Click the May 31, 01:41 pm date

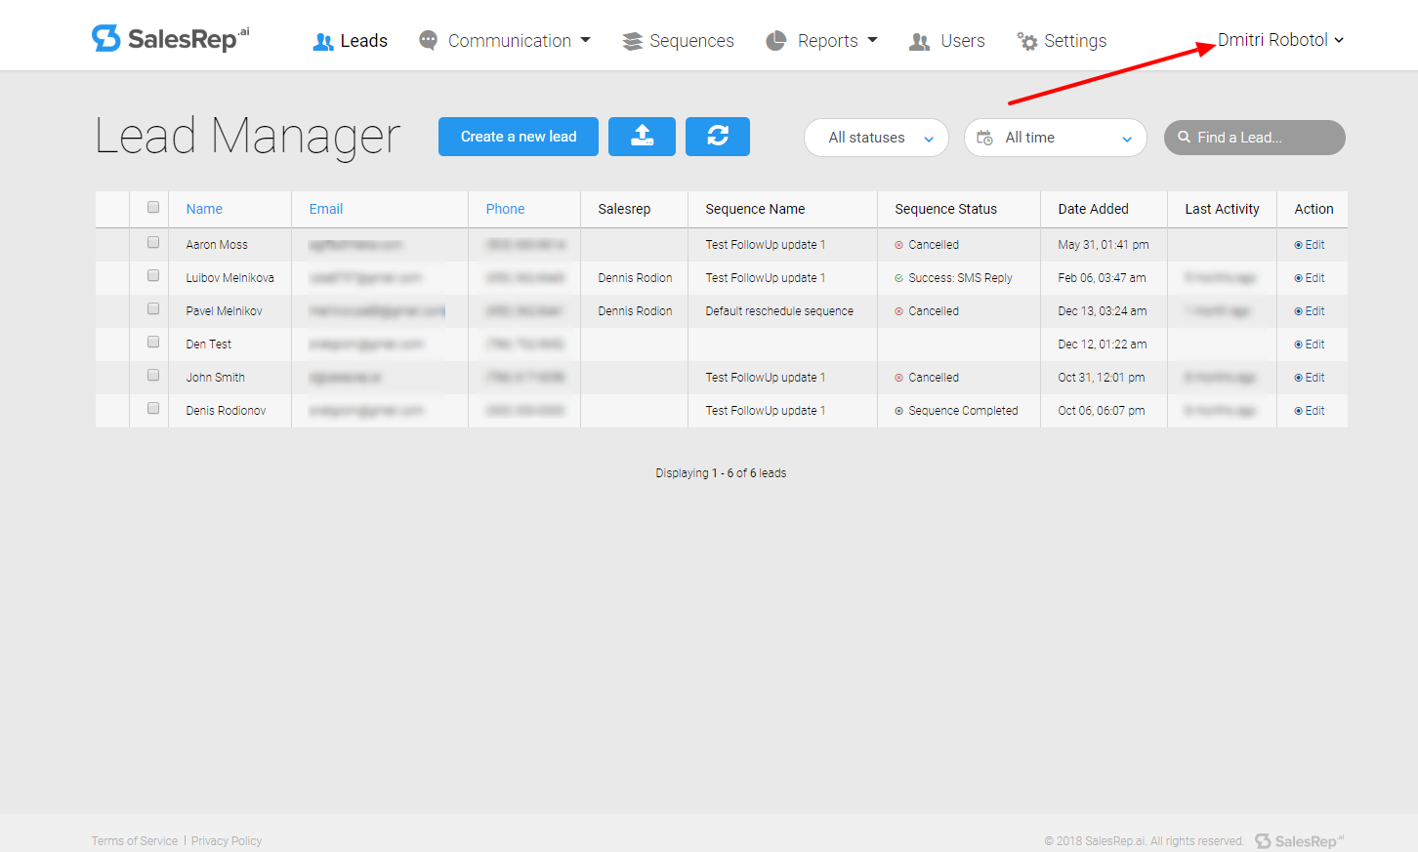1104,245
